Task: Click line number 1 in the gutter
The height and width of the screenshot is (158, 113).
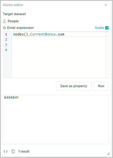Action: point(6,34)
